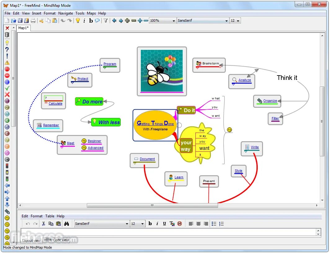This screenshot has height=253, width=330.
Task: Open the Insert menu
Action: pyautogui.click(x=37, y=13)
